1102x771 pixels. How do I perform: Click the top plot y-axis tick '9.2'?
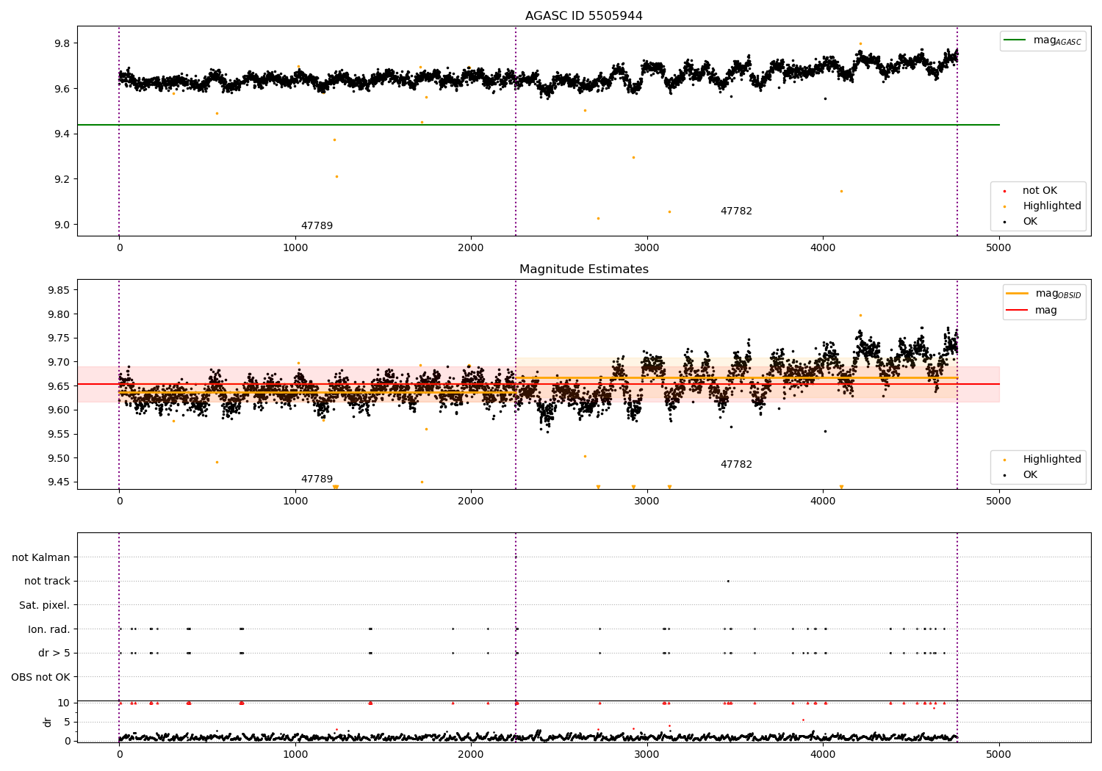click(62, 179)
